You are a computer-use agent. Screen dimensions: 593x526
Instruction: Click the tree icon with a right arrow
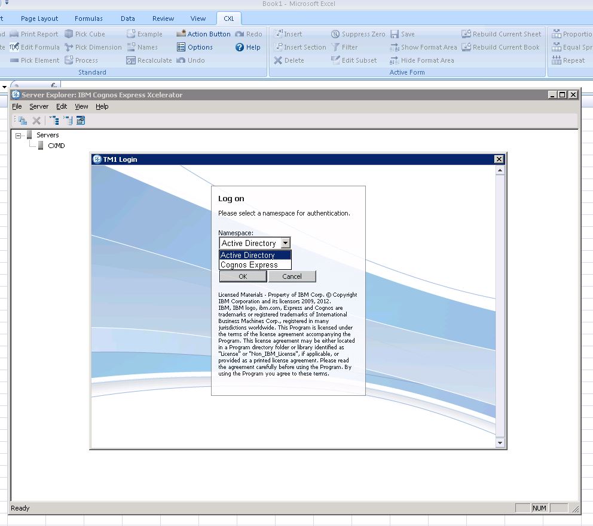(x=68, y=121)
